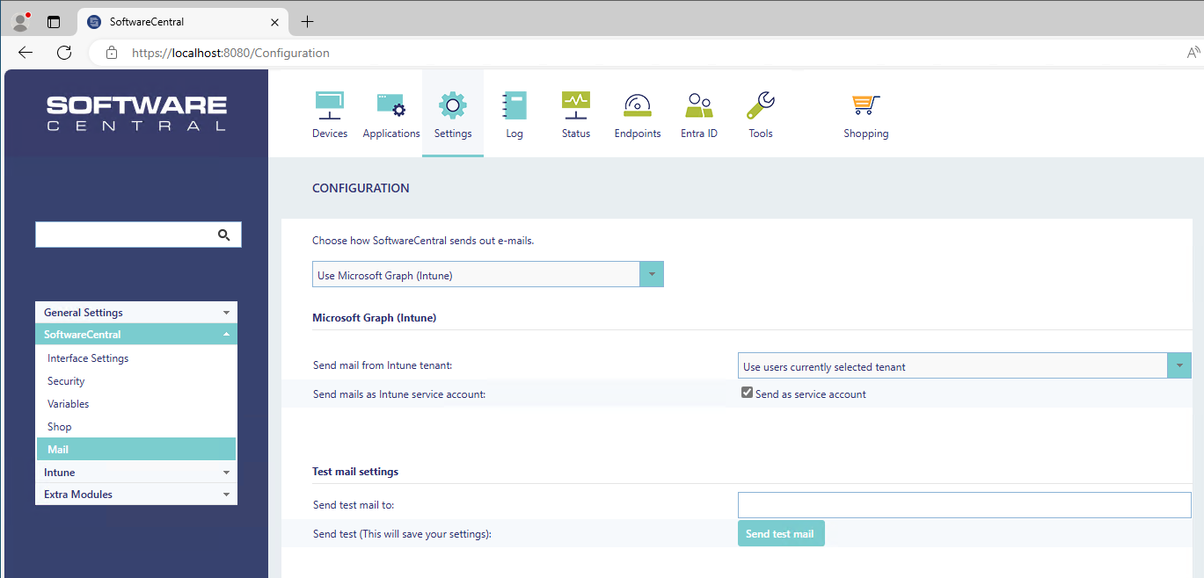Click the Send test mail button
This screenshot has width=1204, height=578.
pos(780,533)
